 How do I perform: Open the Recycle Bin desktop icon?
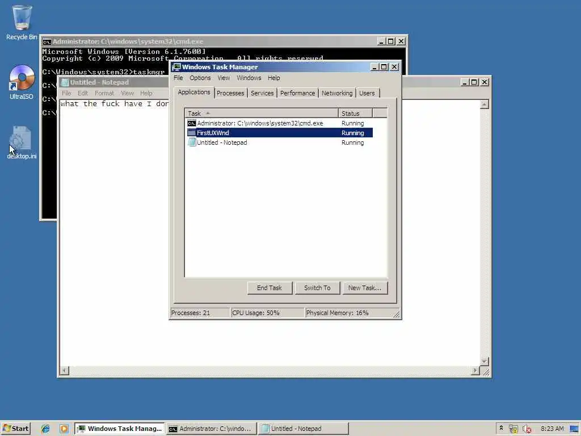tap(22, 22)
